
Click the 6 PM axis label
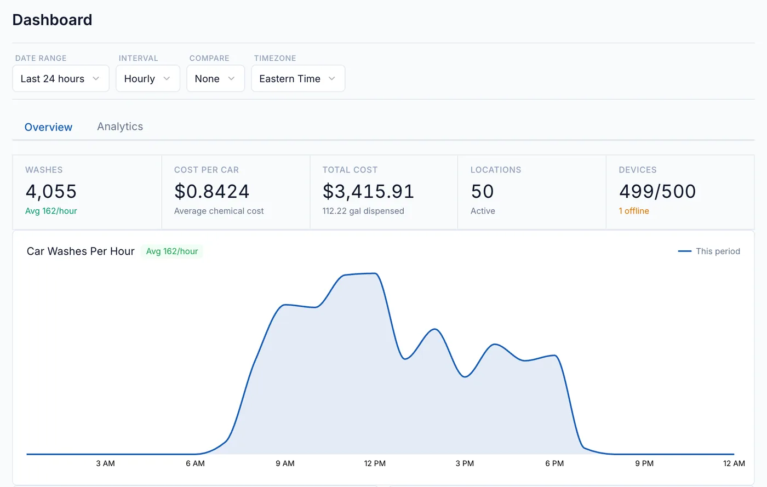[554, 463]
